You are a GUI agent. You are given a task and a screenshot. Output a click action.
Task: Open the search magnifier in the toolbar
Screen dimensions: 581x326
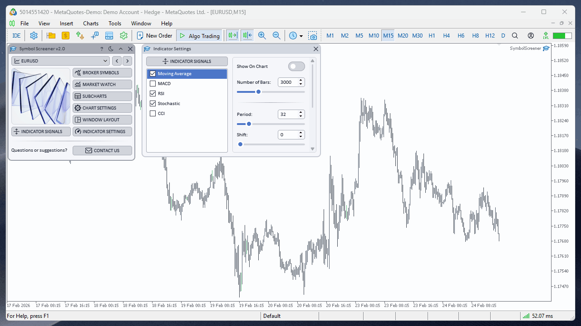pyautogui.click(x=515, y=35)
